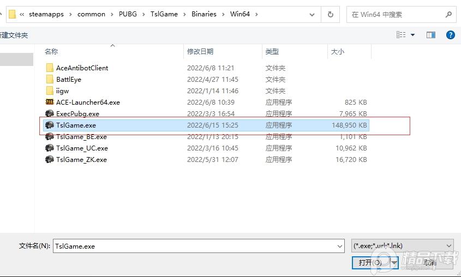Click the 10,962 KB size value
Screen dimensions: 461x277
tap(351, 148)
